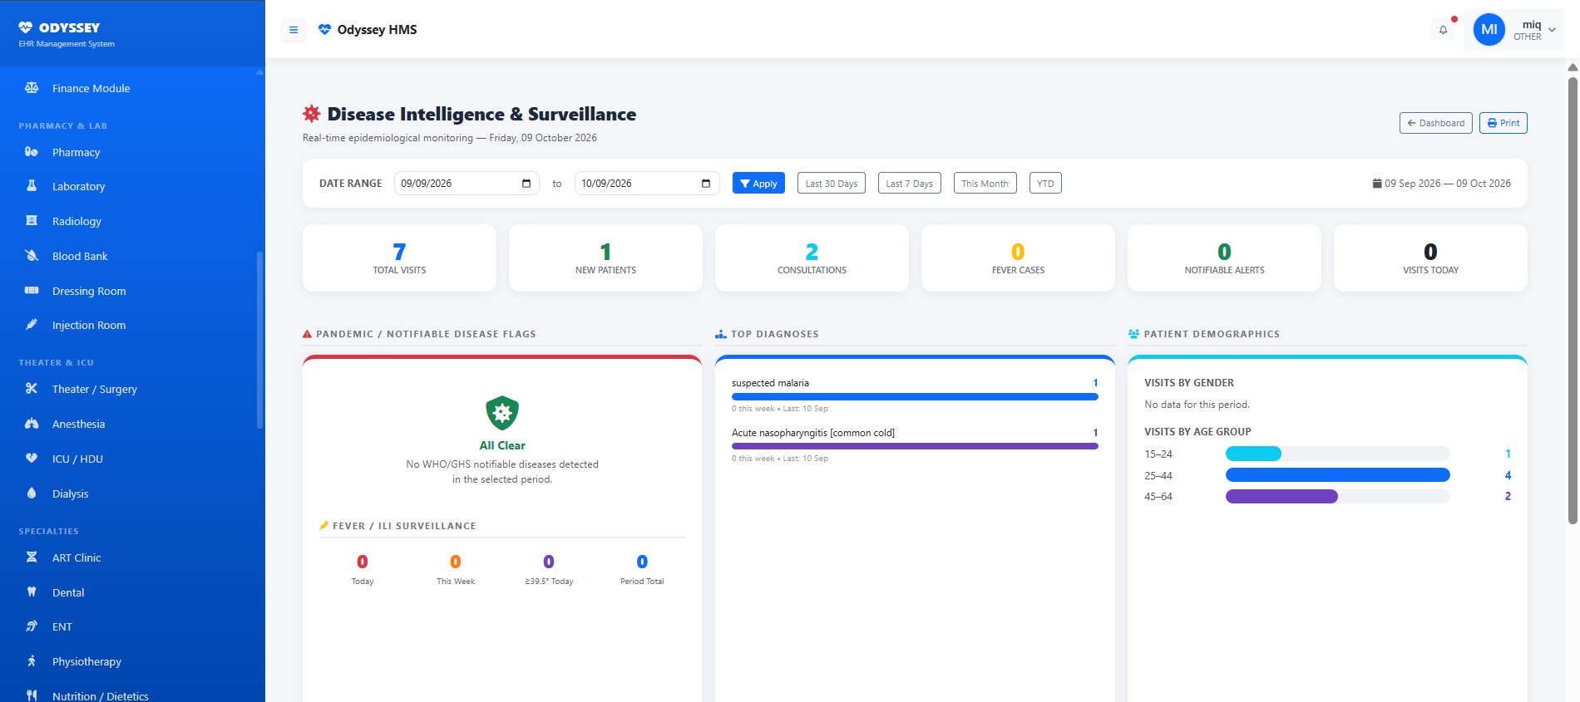The width and height of the screenshot is (1580, 702).
Task: Click the ICU / HDU heart icon
Action: coord(32,459)
